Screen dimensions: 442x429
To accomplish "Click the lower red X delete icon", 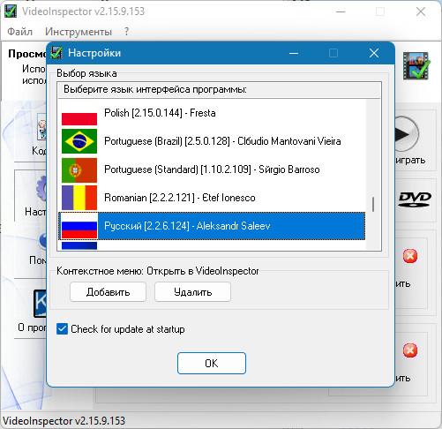I will point(410,350).
